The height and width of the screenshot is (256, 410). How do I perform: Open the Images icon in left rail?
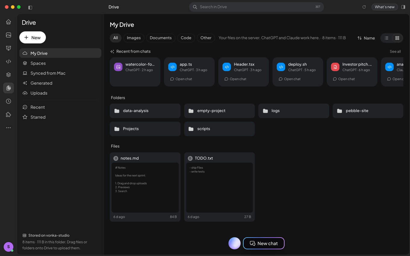[8, 35]
